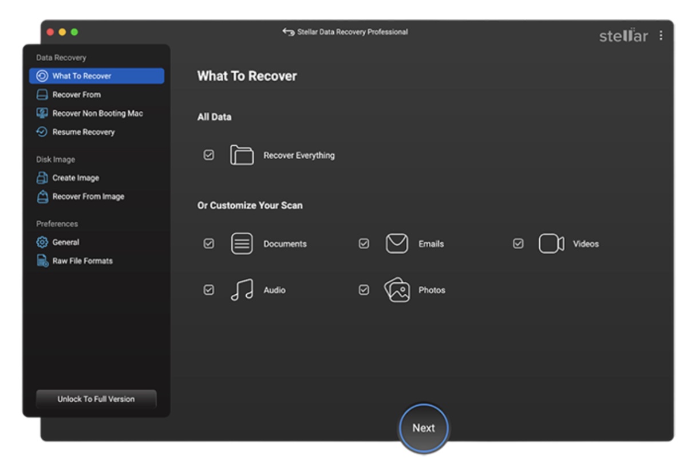Disable the Audio checkbox
This screenshot has height=476, width=687.
point(210,290)
